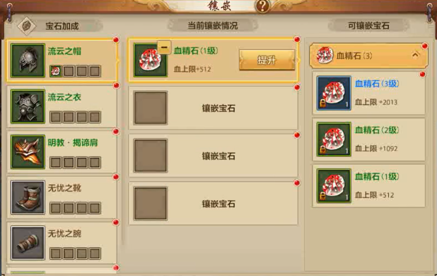Open the 当前镶嵌情况 header tab
The width and height of the screenshot is (437, 276).
coord(212,26)
